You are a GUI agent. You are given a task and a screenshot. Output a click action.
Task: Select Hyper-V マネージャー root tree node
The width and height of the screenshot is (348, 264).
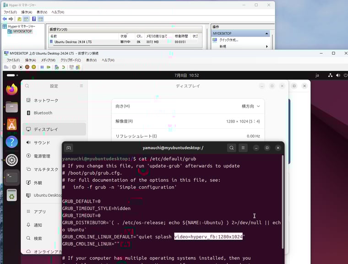coord(22,27)
